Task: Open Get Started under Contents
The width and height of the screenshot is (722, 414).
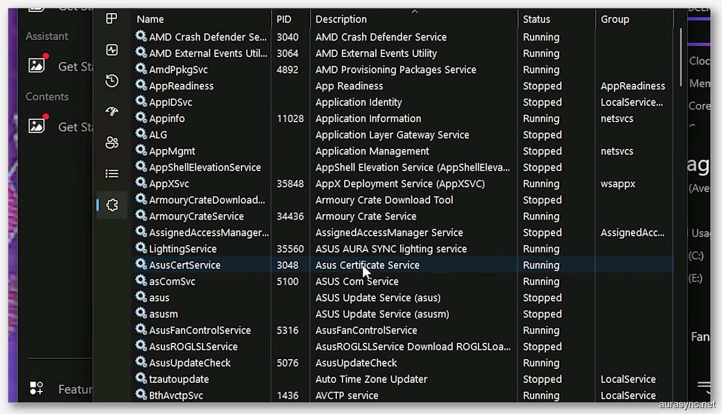Action: click(x=77, y=127)
